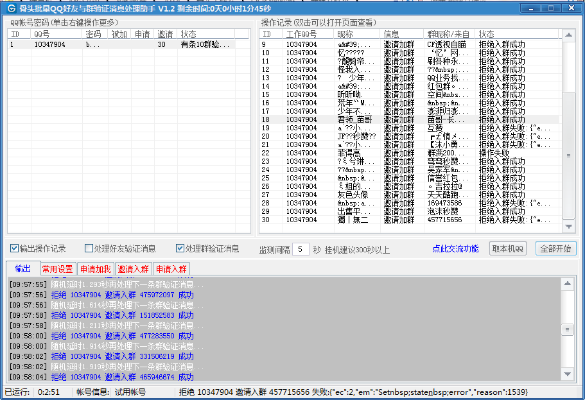
Task: Switch to the 输出 tab
Action: (23, 268)
